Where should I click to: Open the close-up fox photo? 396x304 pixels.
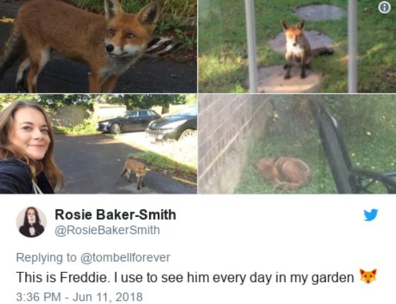click(x=98, y=47)
